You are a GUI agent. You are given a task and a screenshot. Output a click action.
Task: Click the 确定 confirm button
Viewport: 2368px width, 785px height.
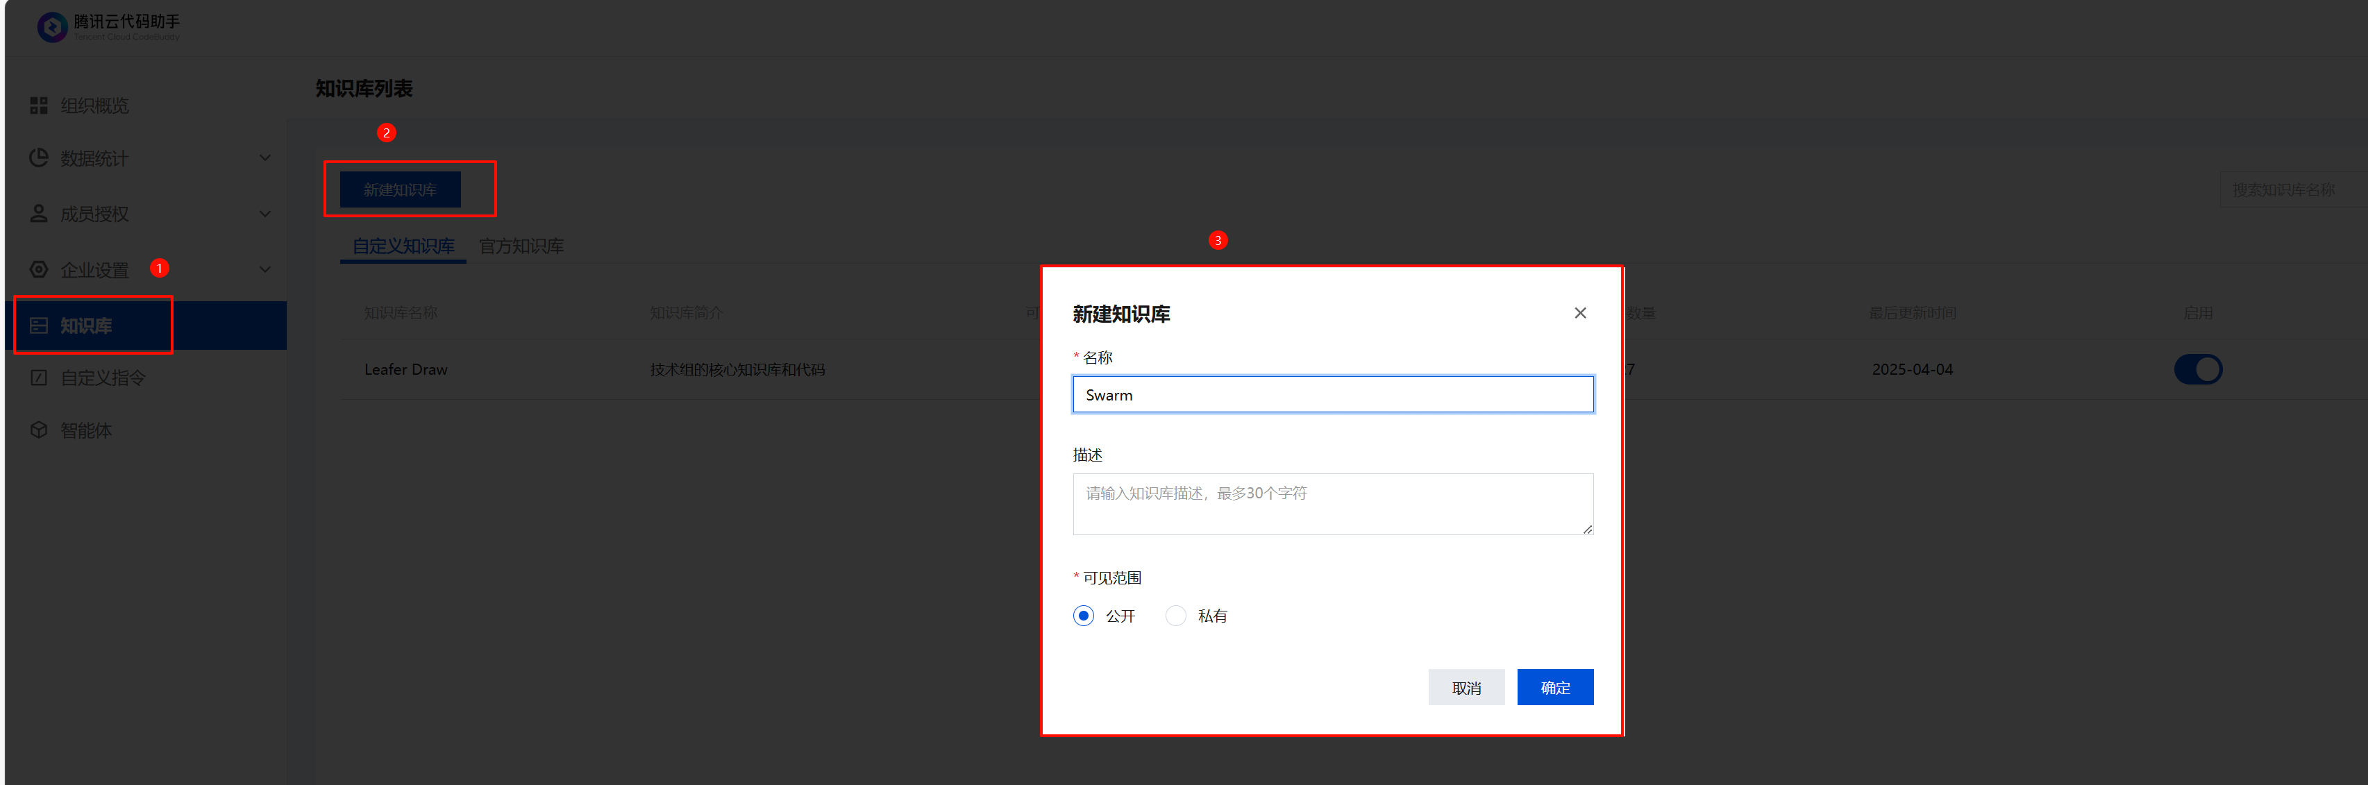[x=1554, y=688]
